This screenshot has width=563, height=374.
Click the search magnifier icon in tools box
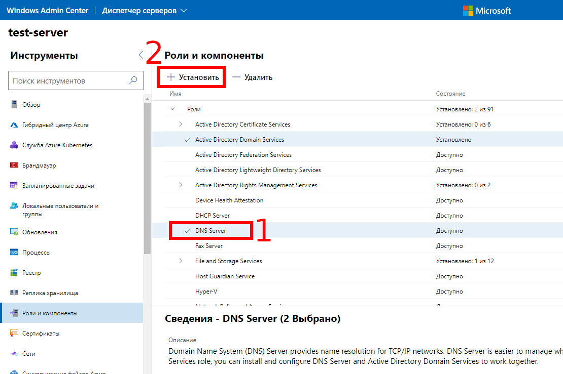coord(133,80)
